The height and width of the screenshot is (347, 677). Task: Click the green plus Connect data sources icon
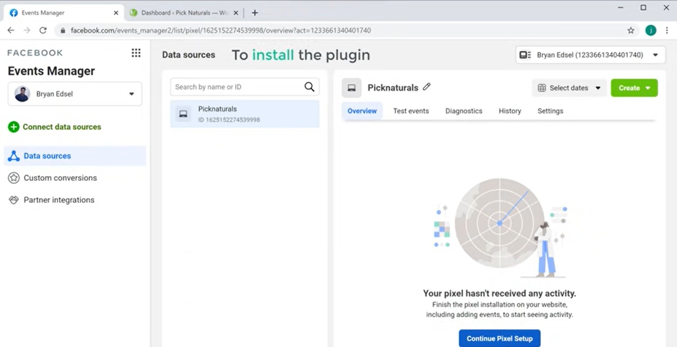point(14,127)
